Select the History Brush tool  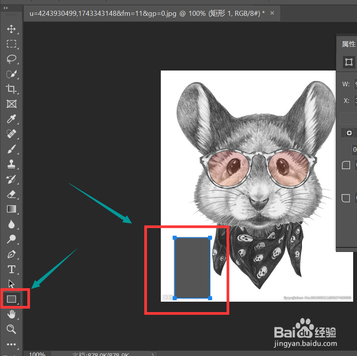[x=11, y=179]
